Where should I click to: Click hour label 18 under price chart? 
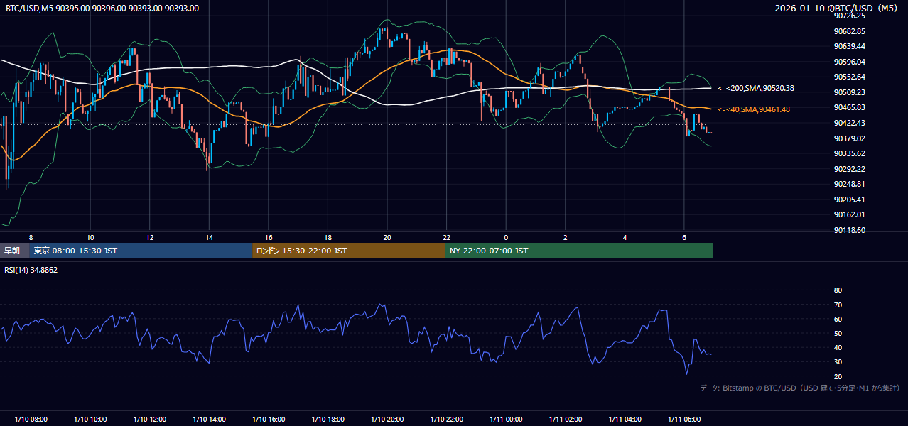click(x=328, y=237)
